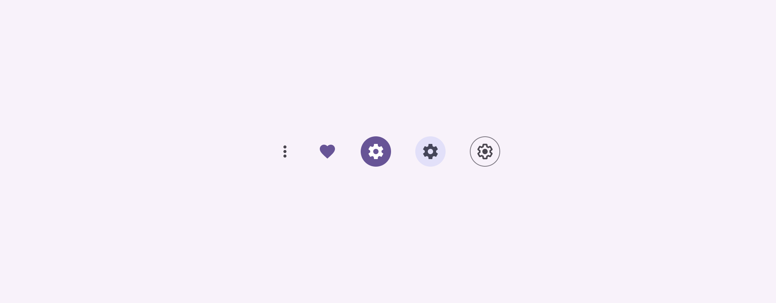This screenshot has height=303, width=776.
Task: Click the purple heart favorite icon
Action: (x=327, y=151)
